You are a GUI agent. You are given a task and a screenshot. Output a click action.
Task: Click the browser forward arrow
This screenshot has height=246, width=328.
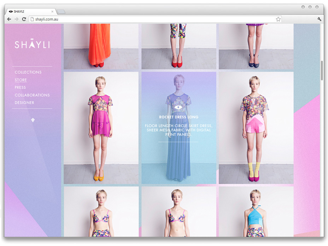click(17, 19)
